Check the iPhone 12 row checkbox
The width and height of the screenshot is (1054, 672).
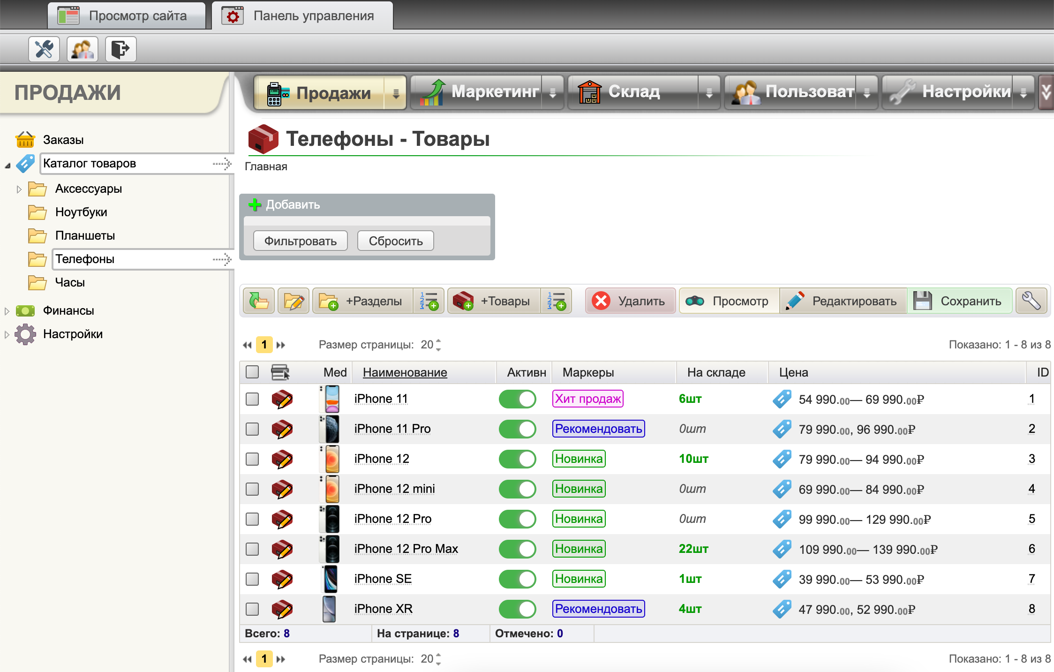click(252, 459)
